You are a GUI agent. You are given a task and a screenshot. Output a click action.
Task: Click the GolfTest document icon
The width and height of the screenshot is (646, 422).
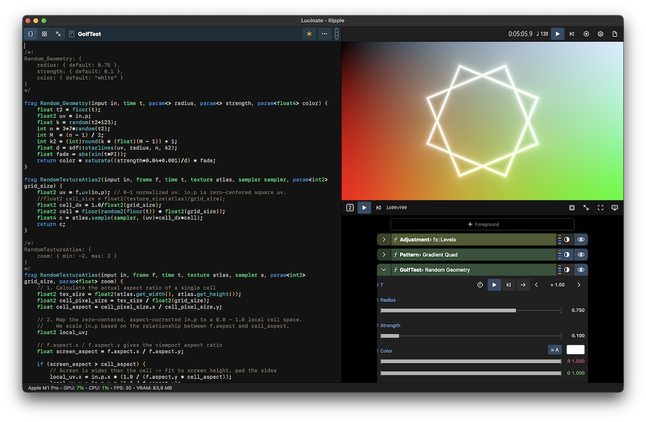72,34
